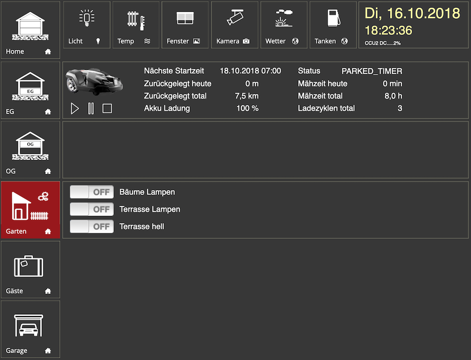Switch to the EG floor view
This screenshot has width=471, height=360.
tap(31, 90)
